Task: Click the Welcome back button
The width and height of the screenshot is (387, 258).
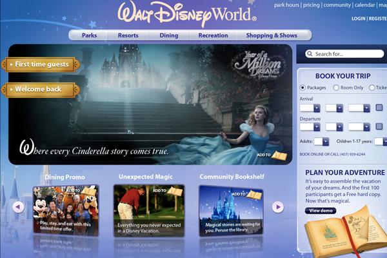Action: click(x=40, y=90)
